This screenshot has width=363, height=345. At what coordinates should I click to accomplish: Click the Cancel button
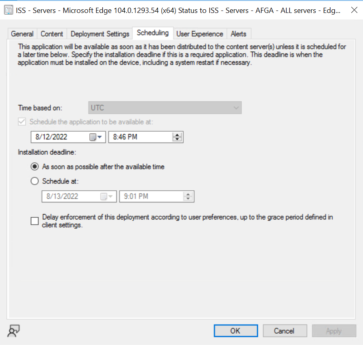point(285,330)
